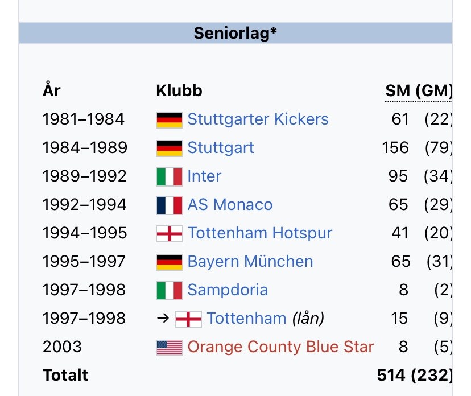Click the French flag beside AS Monaco
This screenshot has height=396, width=471.
coord(170,205)
